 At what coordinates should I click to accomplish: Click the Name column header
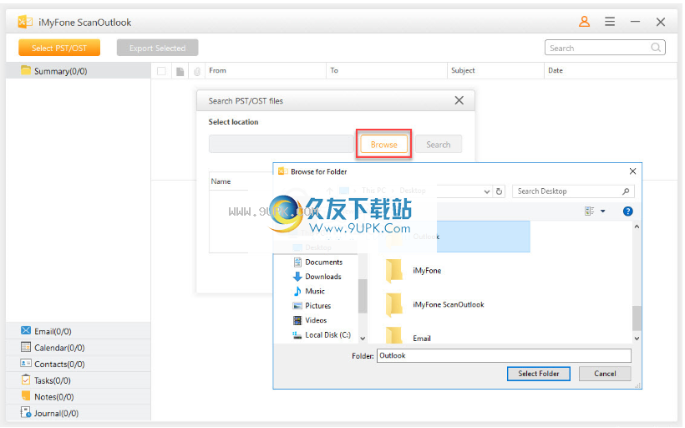pyautogui.click(x=221, y=181)
